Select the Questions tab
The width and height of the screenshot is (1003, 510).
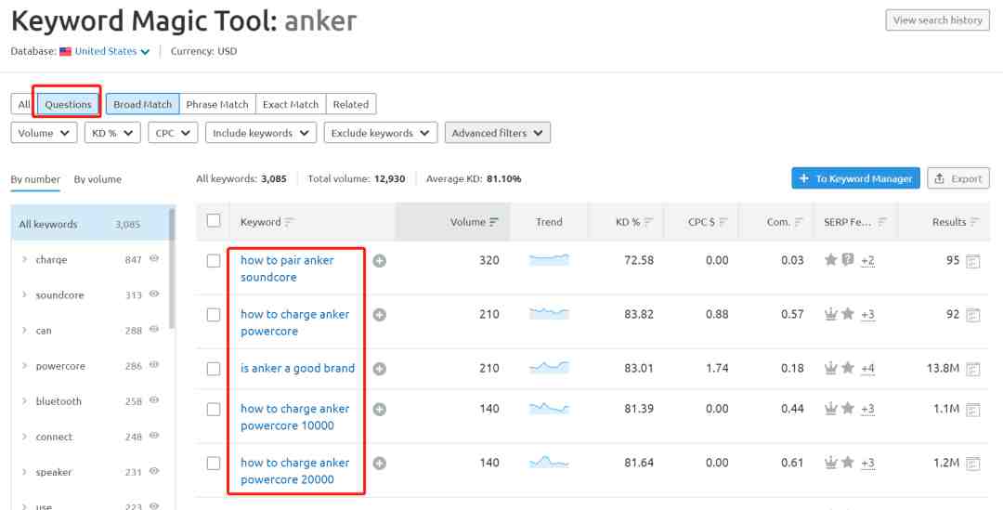coord(68,104)
